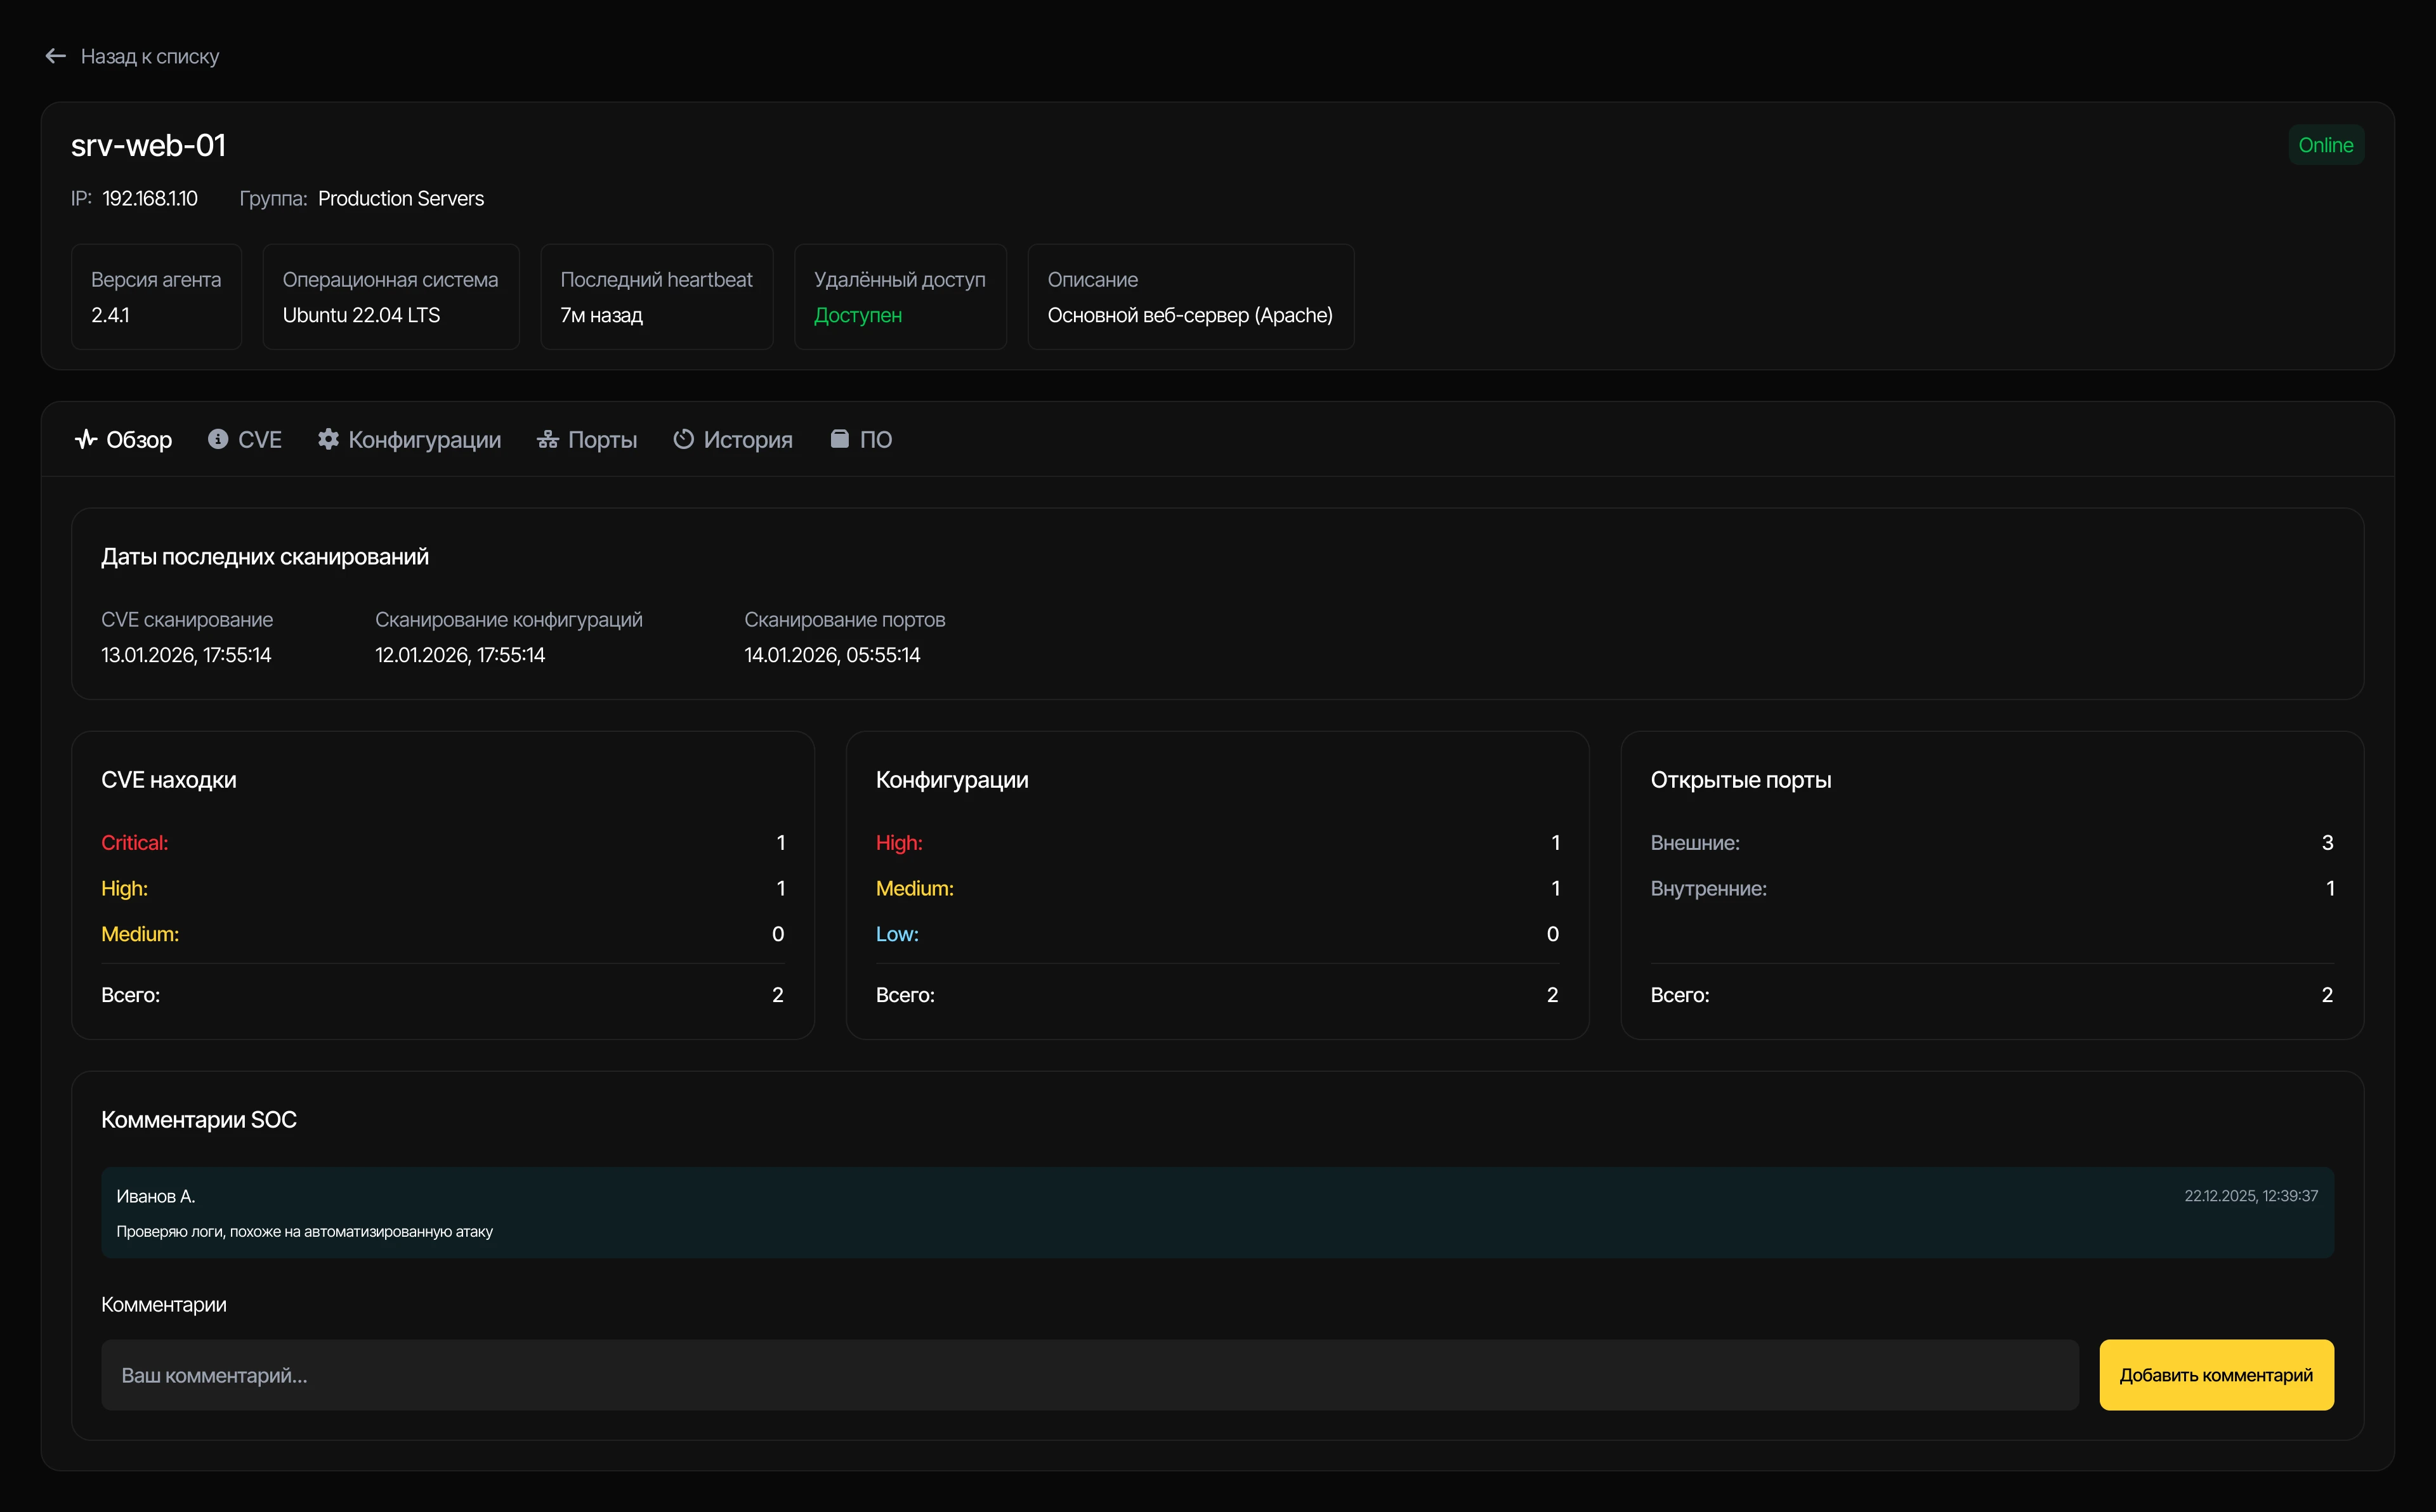Click the Обзор pulse icon
The width and height of the screenshot is (2436, 1512).
(86, 439)
